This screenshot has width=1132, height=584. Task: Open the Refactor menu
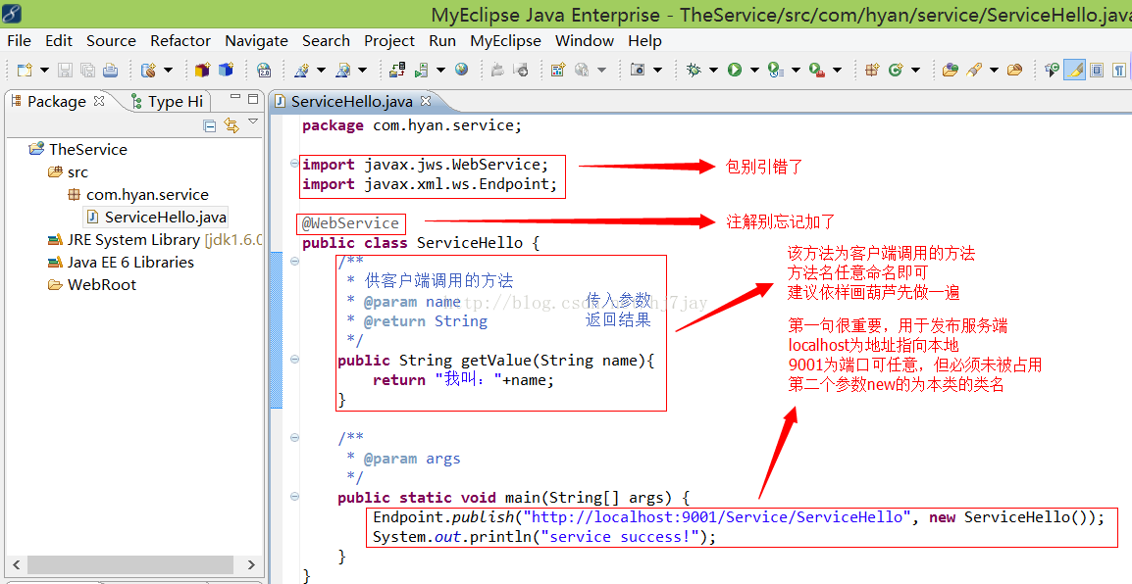[x=180, y=41]
